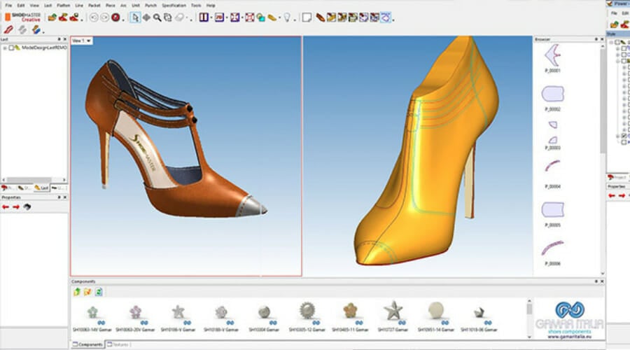Screen dimensions: 630x350
Task: Click the Browser panel vertical scrollbar
Action: [602, 159]
